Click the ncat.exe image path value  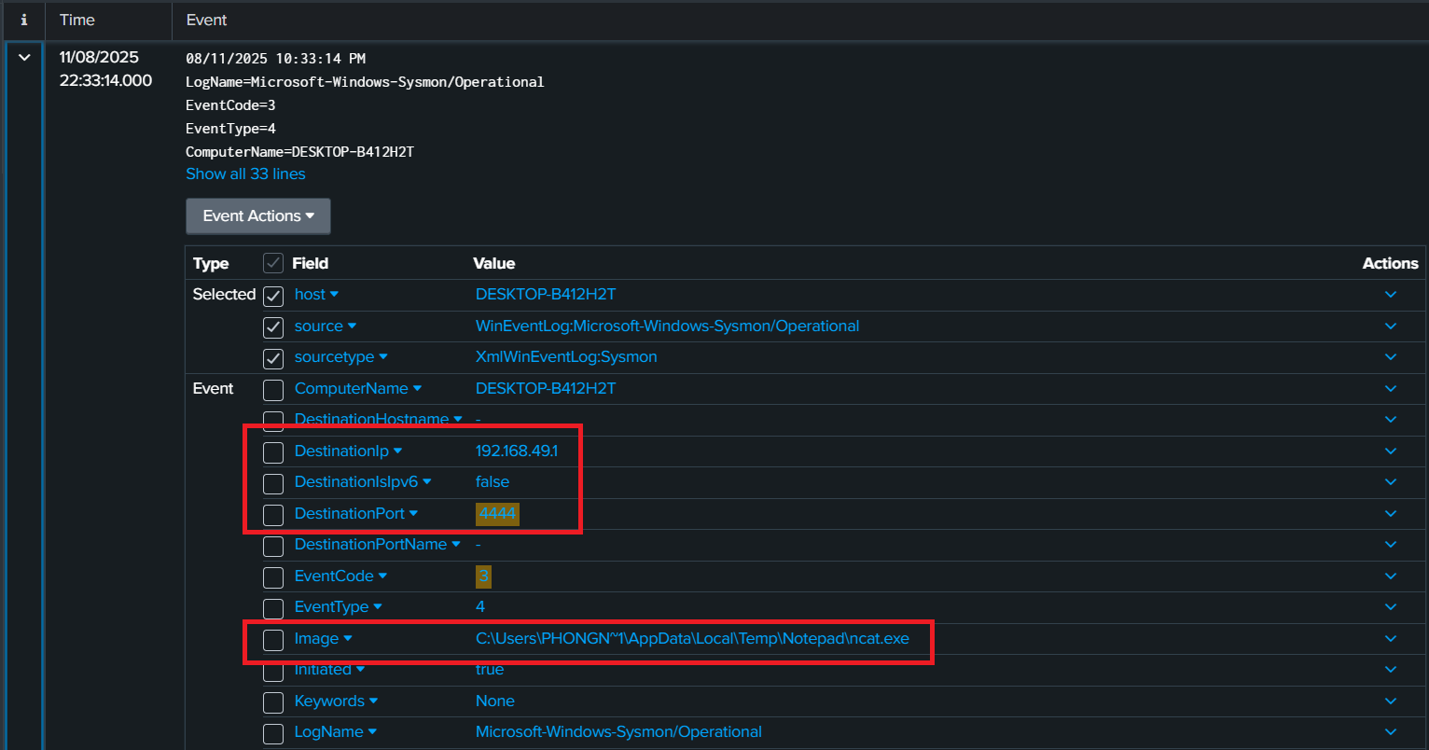click(691, 639)
